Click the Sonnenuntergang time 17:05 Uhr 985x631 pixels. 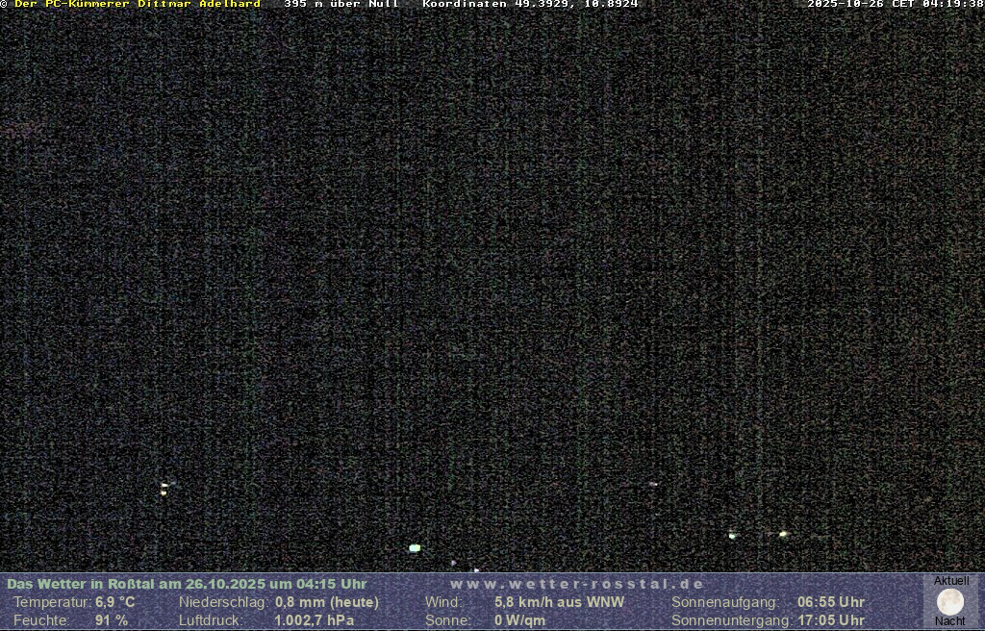[830, 620]
